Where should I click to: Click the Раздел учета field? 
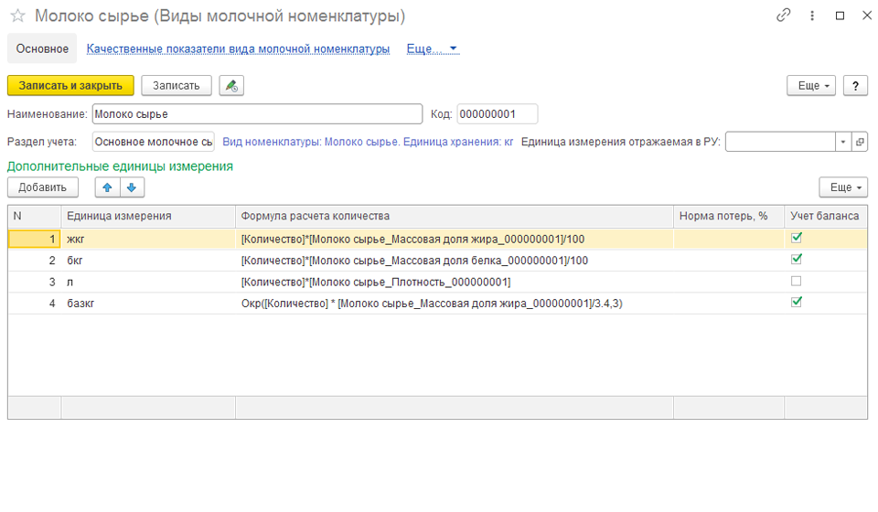(154, 142)
